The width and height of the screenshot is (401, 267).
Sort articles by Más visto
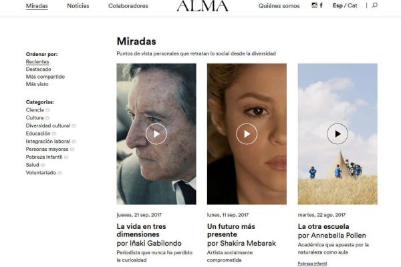(x=37, y=84)
